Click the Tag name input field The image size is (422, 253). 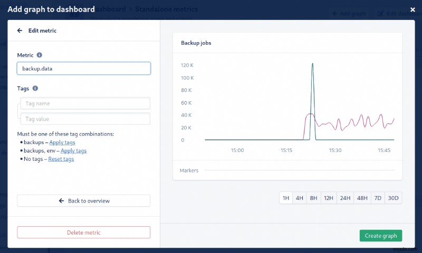click(85, 103)
